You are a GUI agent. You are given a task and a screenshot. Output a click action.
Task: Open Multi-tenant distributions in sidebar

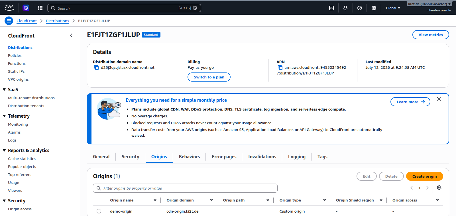[31, 98]
